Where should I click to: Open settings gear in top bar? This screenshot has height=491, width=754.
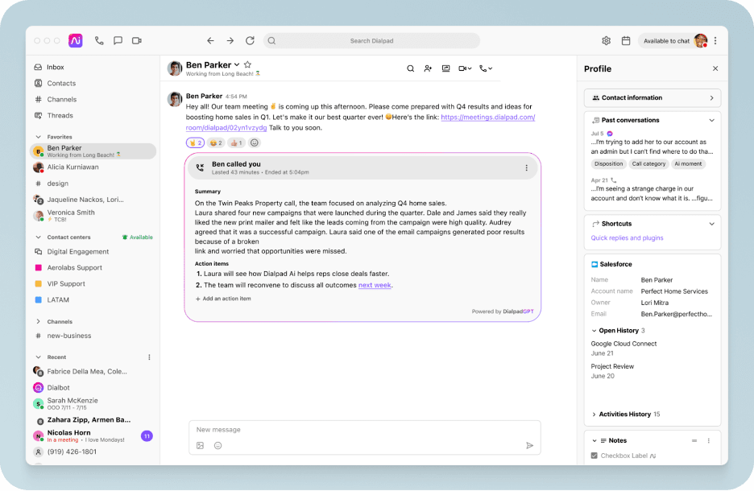coord(607,40)
